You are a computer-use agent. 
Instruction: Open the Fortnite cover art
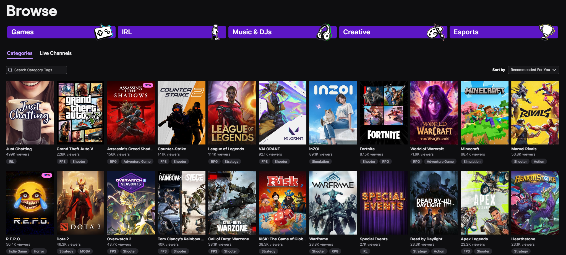(x=384, y=113)
